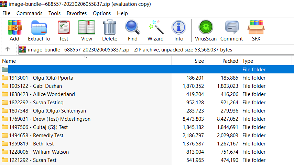The height and width of the screenshot is (165, 294).
Task: Open the Tools menu
Action: pyautogui.click(x=55, y=13)
